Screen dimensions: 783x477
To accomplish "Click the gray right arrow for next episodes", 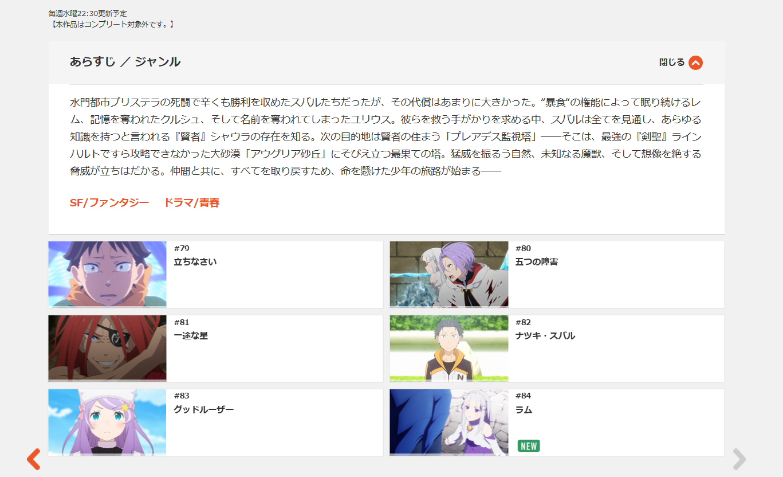I will click(x=739, y=459).
